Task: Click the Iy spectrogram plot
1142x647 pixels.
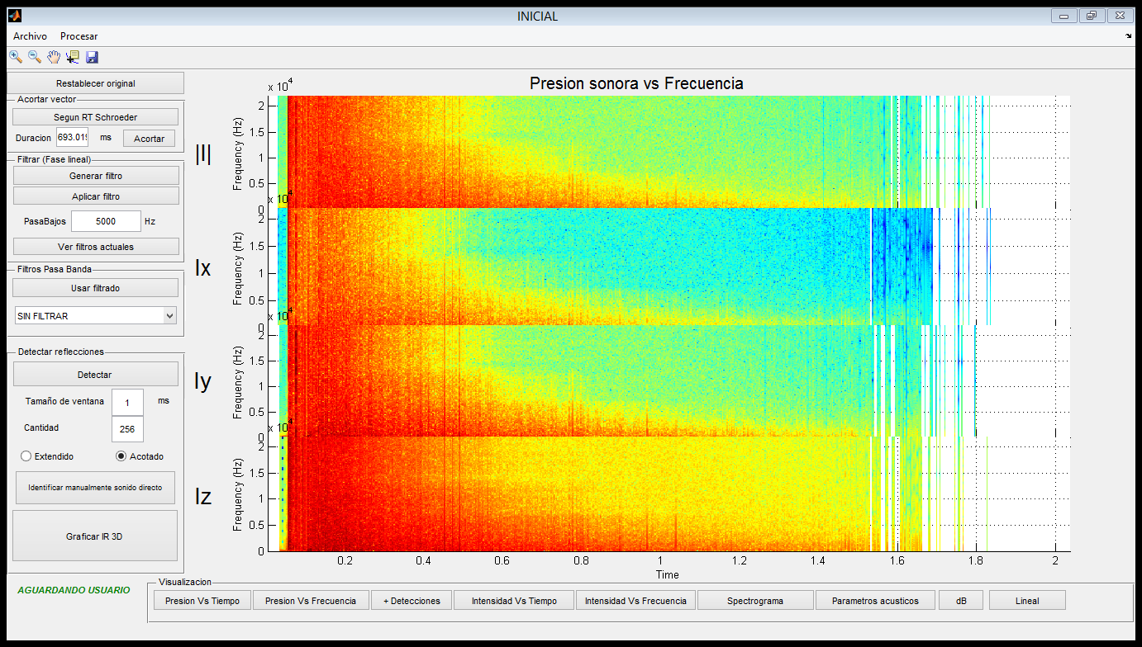Action: point(669,380)
